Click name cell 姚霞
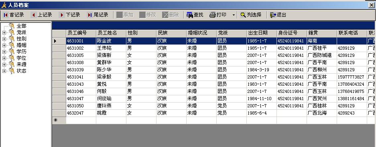This screenshot has height=147, width=376. tap(111, 113)
